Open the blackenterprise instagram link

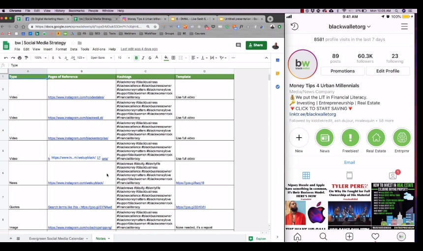click(78, 138)
